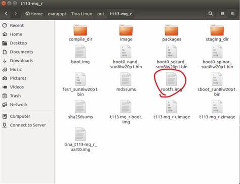The height and width of the screenshot is (184, 240).
Task: Click the Tina-Linux breadcrumb
Action: coord(82,14)
